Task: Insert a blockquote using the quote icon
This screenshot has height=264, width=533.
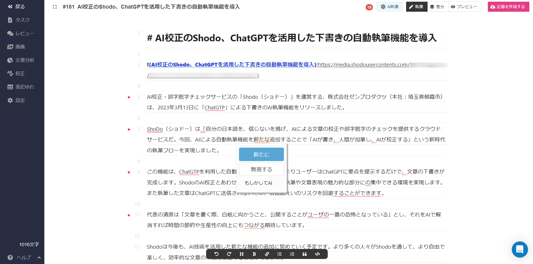Action: point(304,254)
